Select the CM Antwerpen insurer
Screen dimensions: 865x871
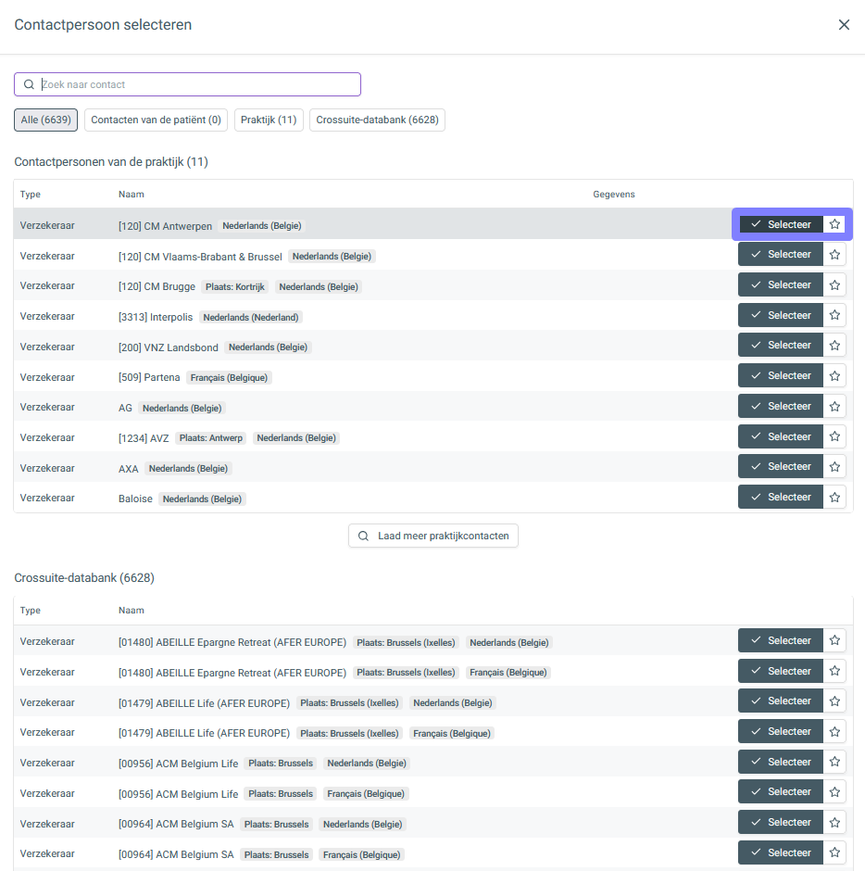(x=781, y=224)
